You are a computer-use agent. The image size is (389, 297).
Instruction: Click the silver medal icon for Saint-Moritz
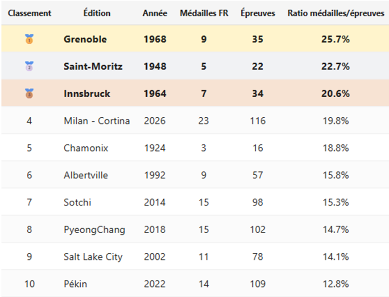tap(29, 66)
